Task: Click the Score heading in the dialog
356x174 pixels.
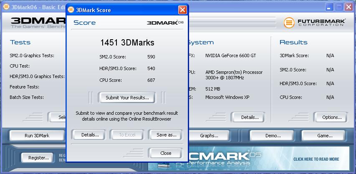Action: pos(84,23)
